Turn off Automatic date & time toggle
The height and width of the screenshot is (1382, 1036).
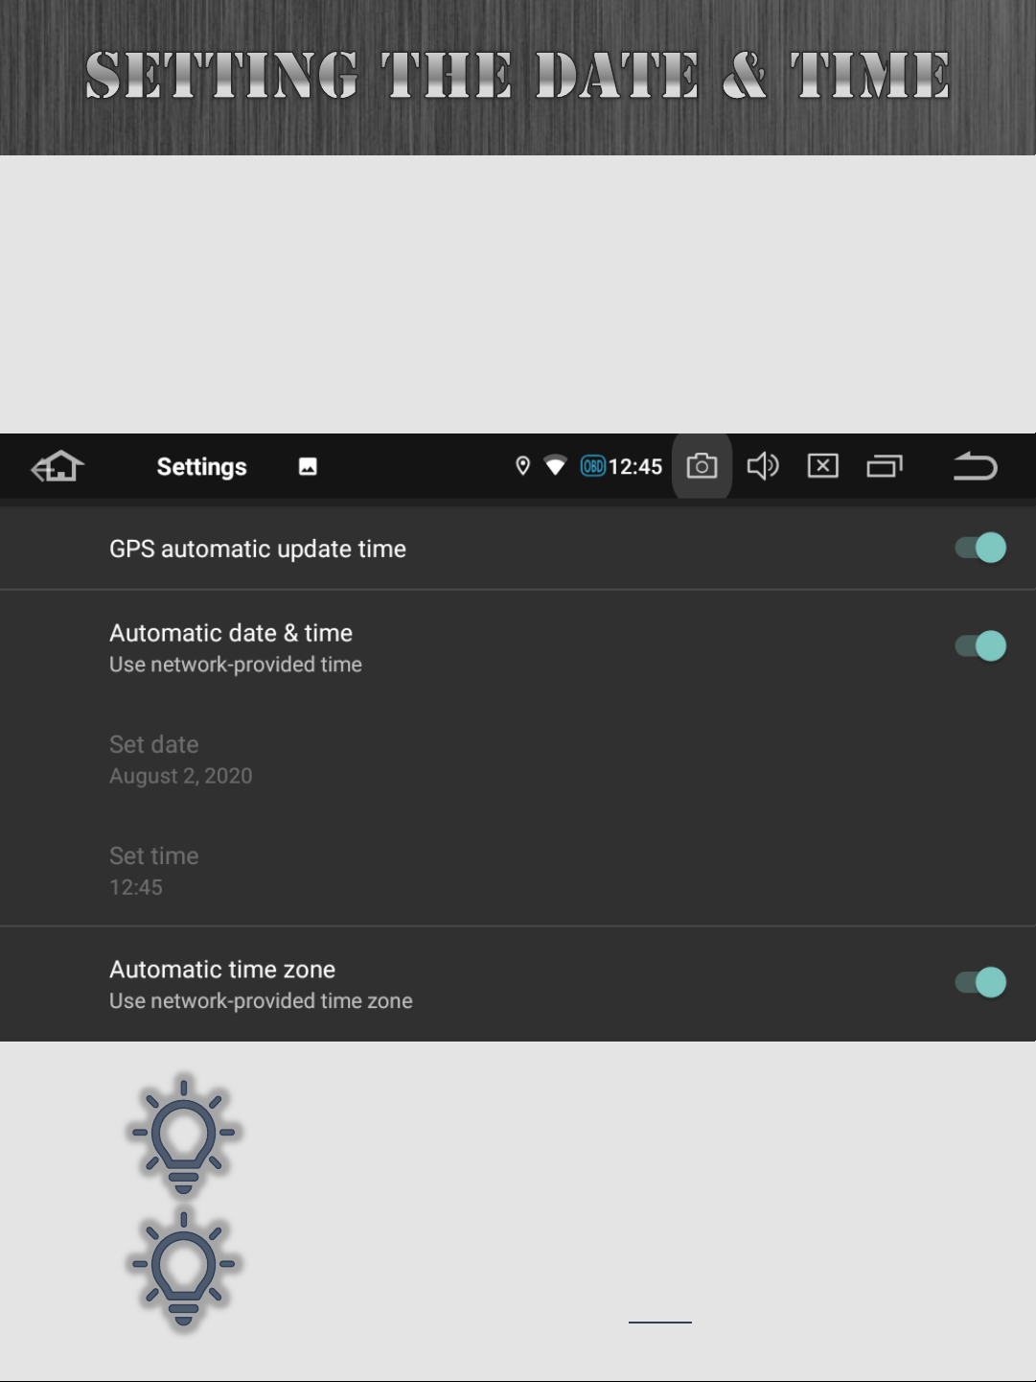pyautogui.click(x=980, y=645)
